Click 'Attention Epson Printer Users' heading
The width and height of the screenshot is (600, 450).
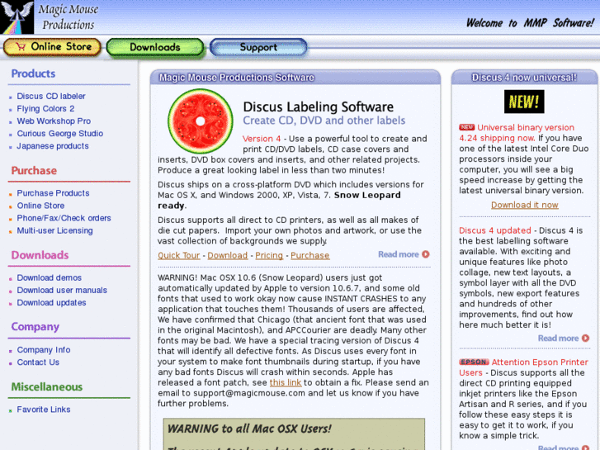(524, 367)
